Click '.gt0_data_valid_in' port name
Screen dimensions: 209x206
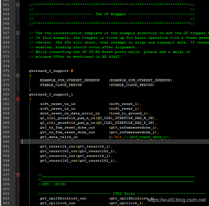click(x=58, y=137)
